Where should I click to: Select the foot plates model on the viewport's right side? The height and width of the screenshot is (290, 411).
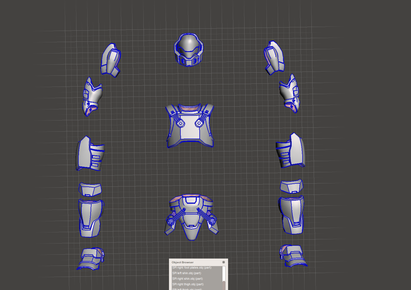tap(293, 256)
